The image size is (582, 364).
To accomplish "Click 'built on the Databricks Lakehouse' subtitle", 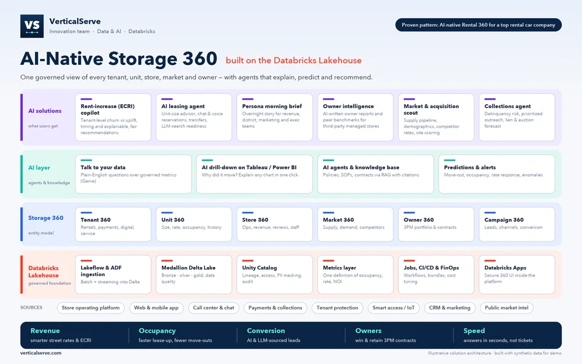I will tap(293, 61).
